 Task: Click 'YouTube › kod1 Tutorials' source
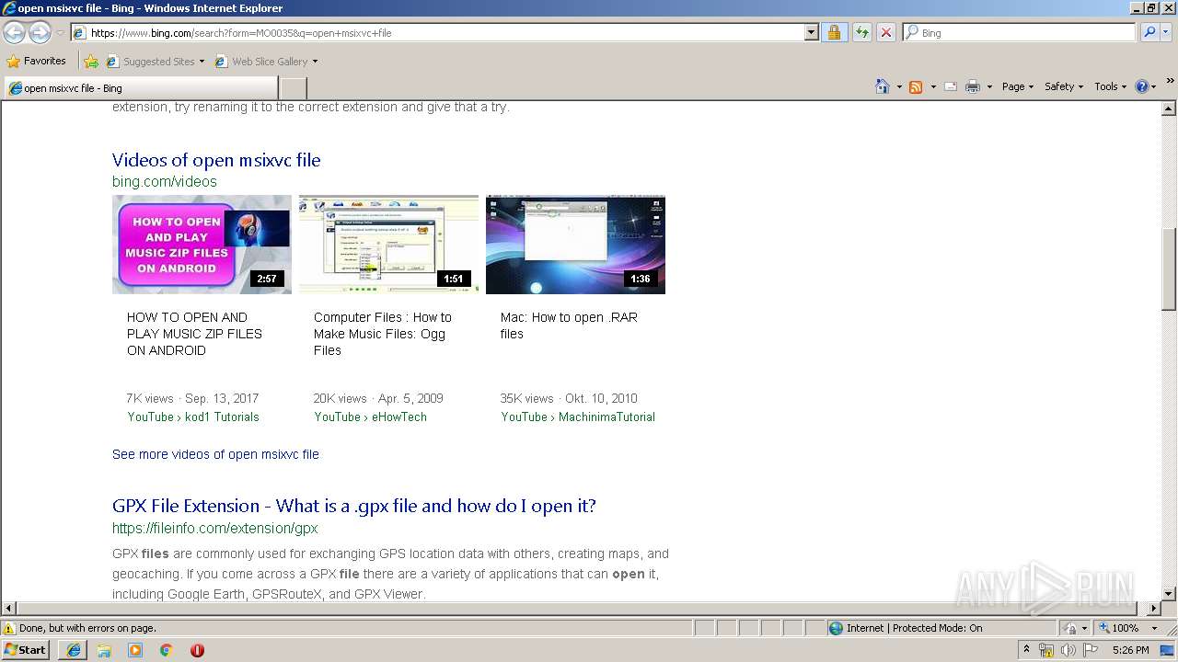click(193, 417)
